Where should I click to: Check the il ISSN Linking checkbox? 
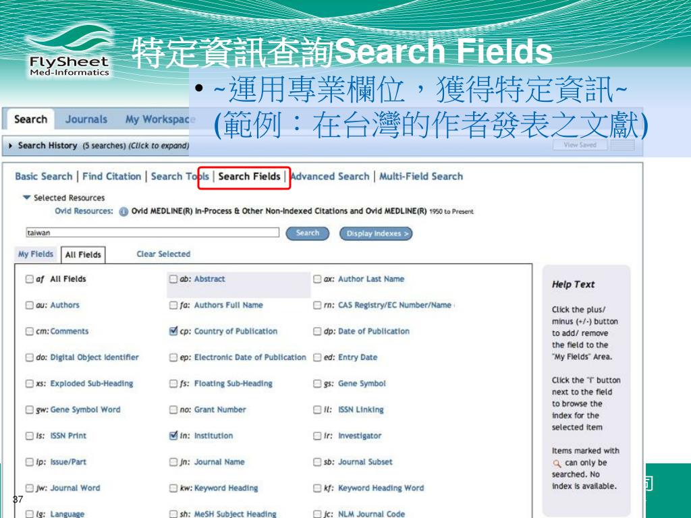coord(317,409)
